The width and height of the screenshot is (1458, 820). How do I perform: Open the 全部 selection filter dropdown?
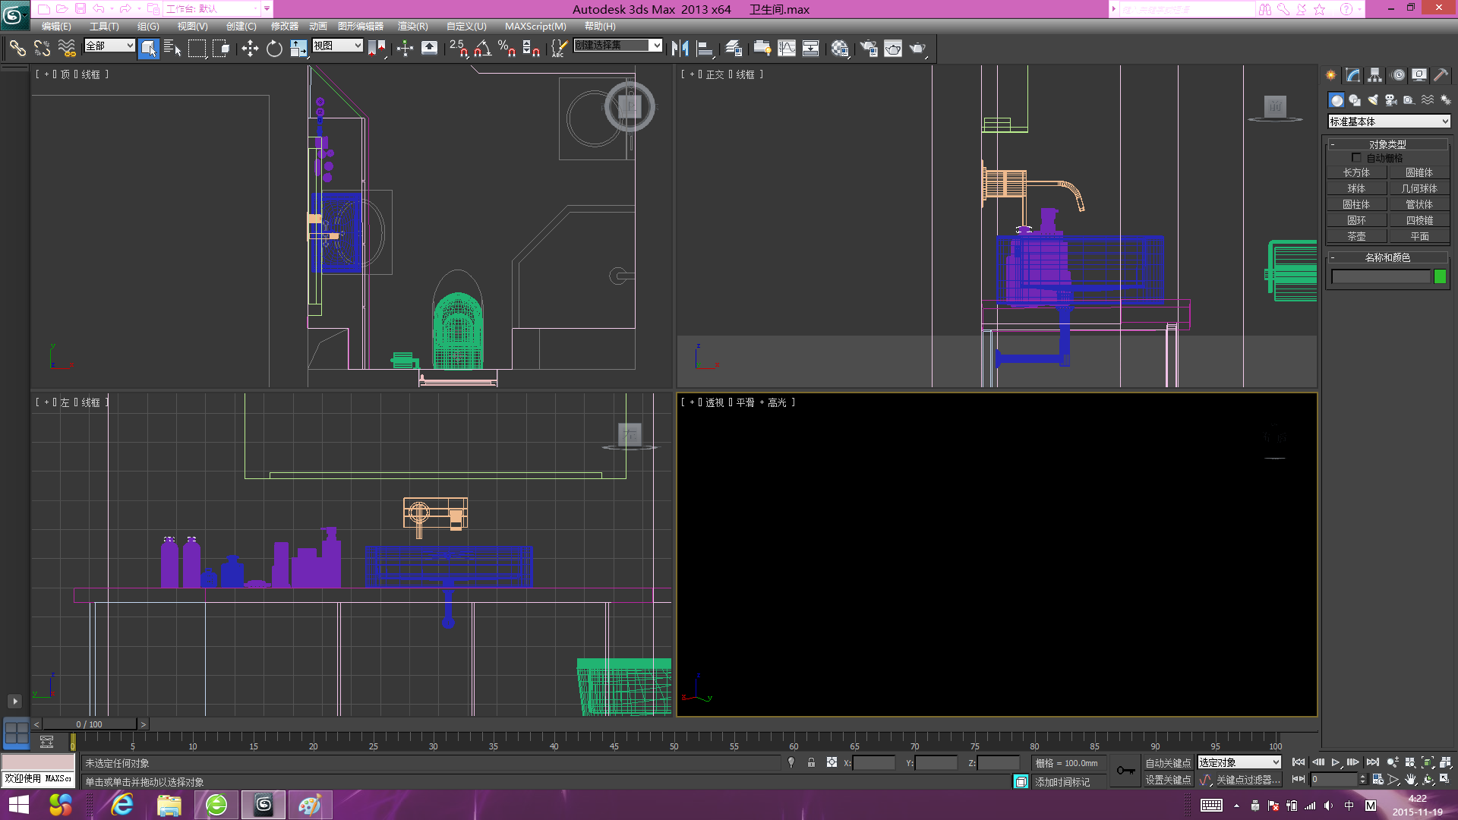pos(109,46)
